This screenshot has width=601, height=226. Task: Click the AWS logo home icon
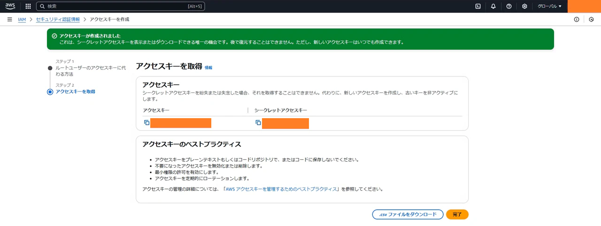(10, 6)
